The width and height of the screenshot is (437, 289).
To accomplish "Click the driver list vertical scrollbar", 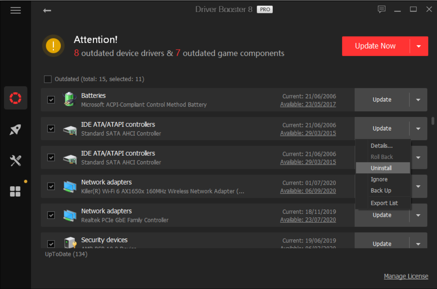I will click(433, 121).
